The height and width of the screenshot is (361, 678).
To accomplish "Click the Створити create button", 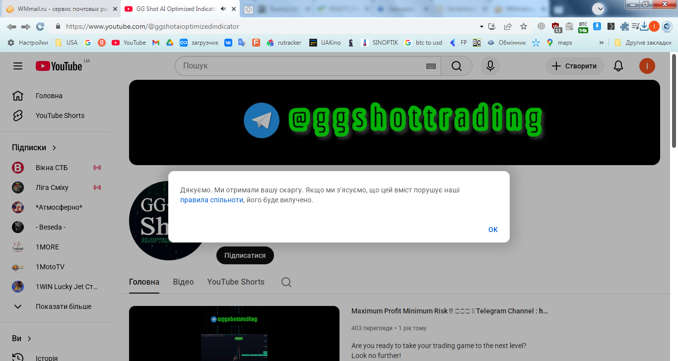I will click(x=575, y=66).
